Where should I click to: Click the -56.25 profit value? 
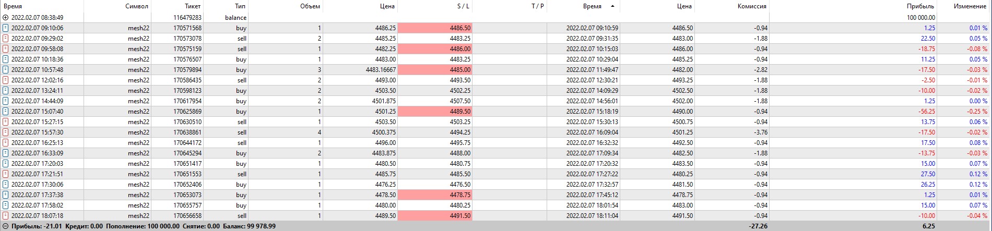927,112
